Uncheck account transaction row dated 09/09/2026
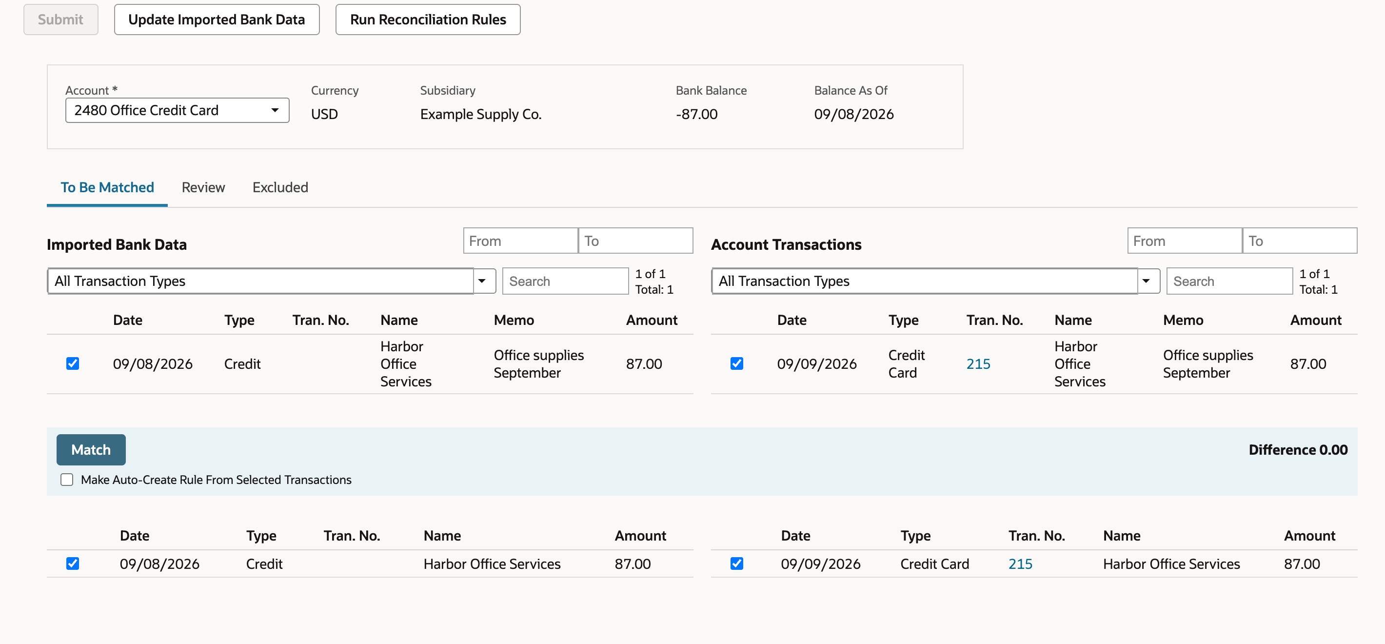The width and height of the screenshot is (1385, 644). [736, 363]
